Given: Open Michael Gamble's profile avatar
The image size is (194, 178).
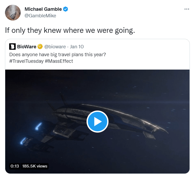Looking at the screenshot, I should click(13, 13).
